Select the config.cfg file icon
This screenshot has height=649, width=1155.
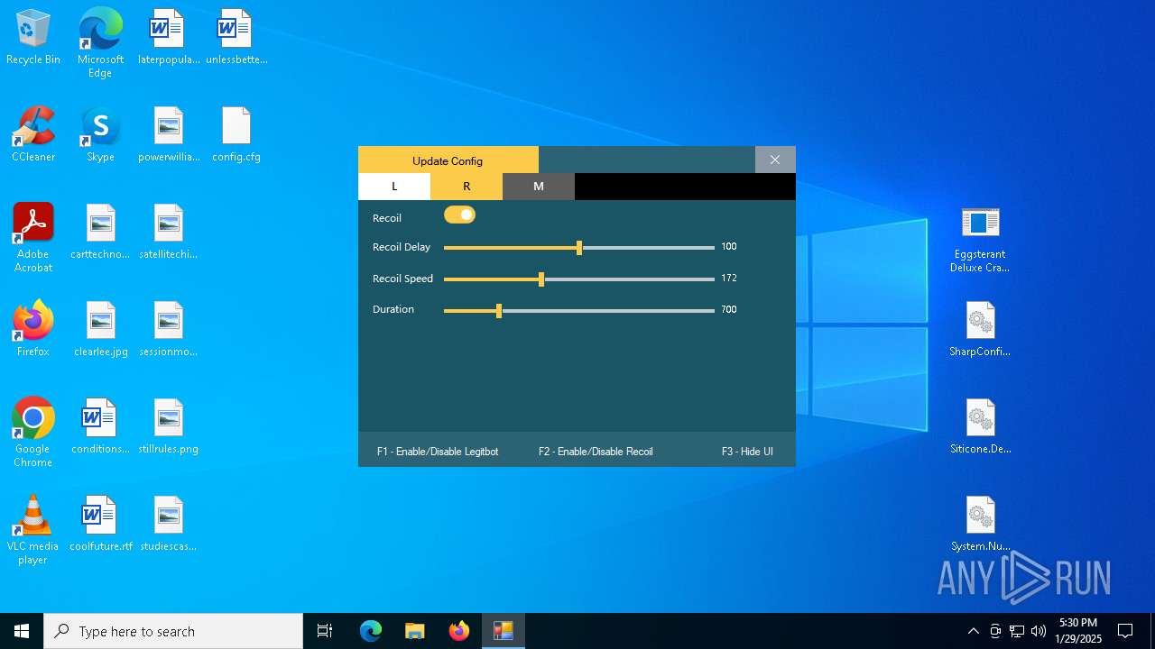[x=236, y=135]
